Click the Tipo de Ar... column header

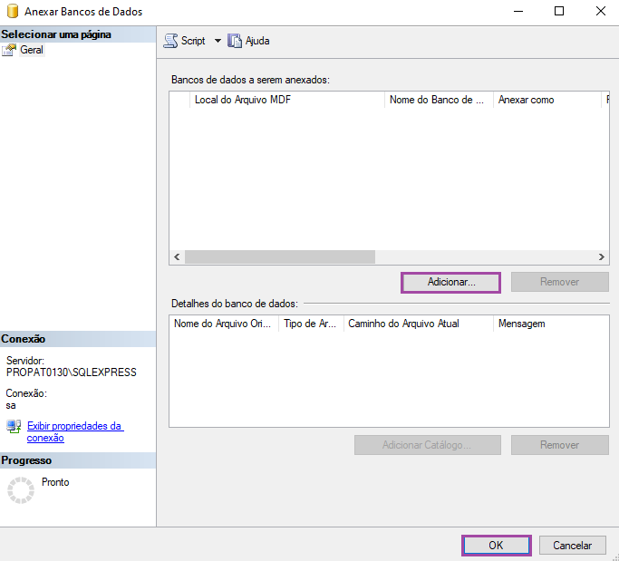click(311, 324)
